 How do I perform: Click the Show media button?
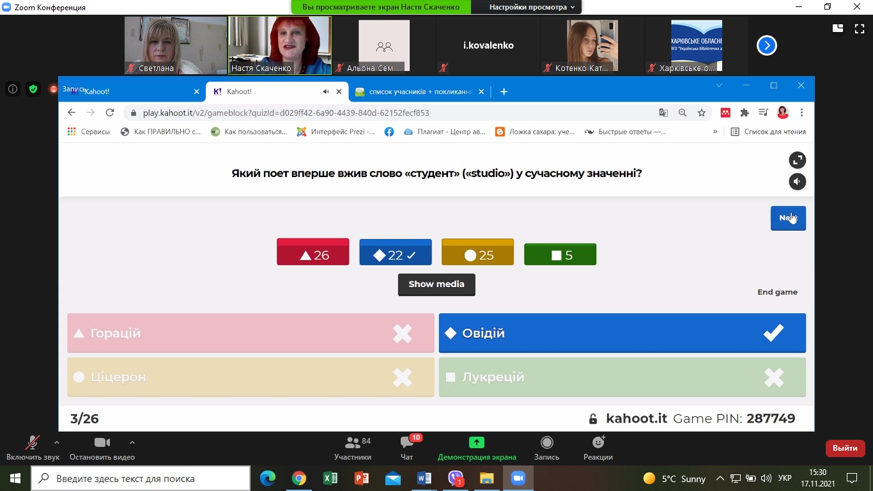click(436, 284)
